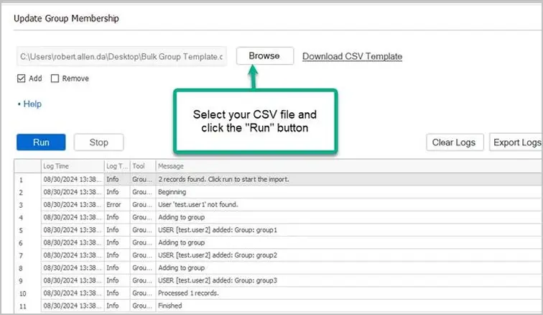Select "User 'test.user1' not found." message
The width and height of the screenshot is (543, 315).
198,205
